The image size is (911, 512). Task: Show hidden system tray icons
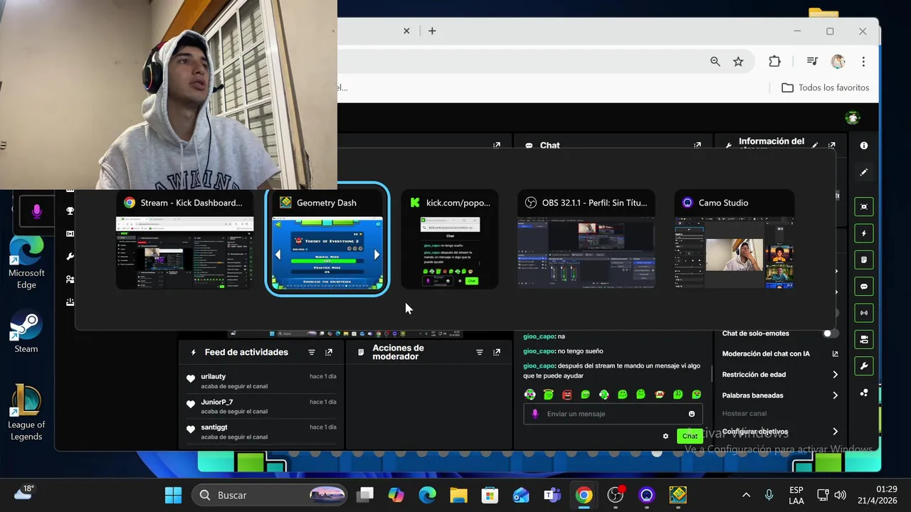point(746,495)
